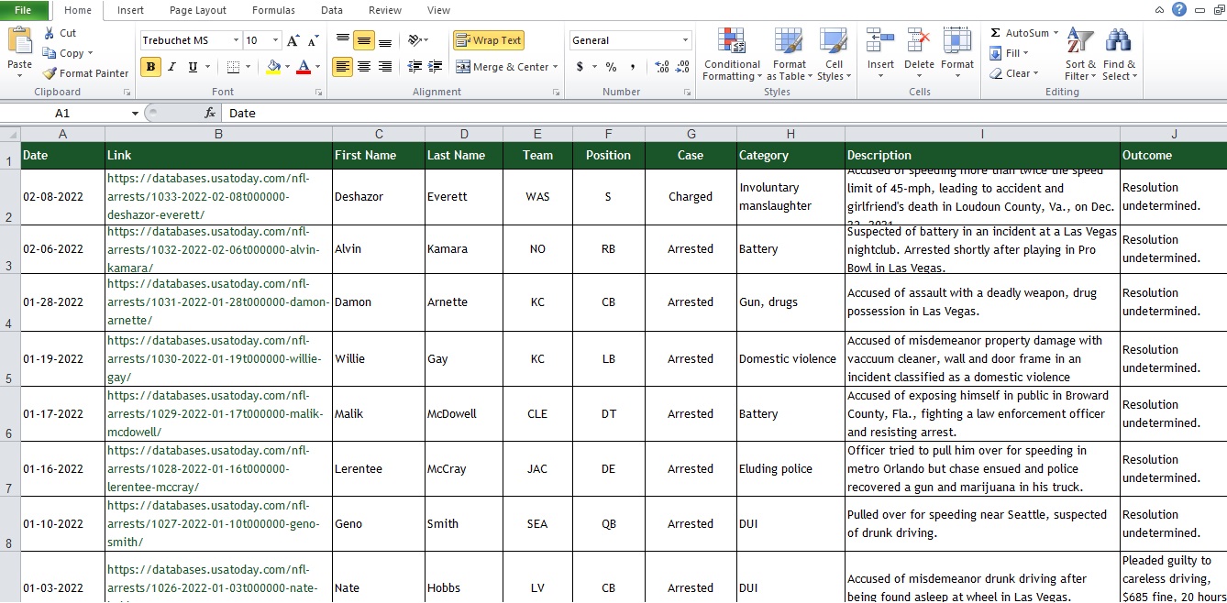Open the Name Box dropdown arrow

[135, 113]
